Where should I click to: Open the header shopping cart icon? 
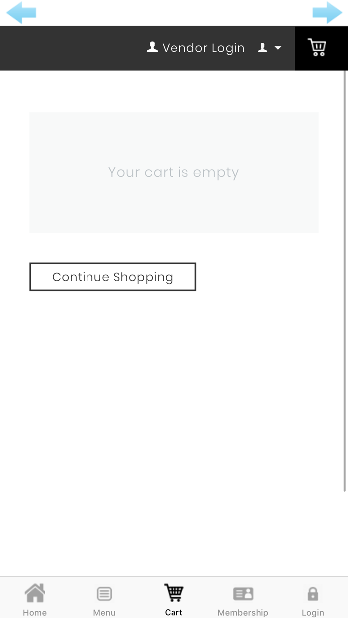pyautogui.click(x=317, y=48)
